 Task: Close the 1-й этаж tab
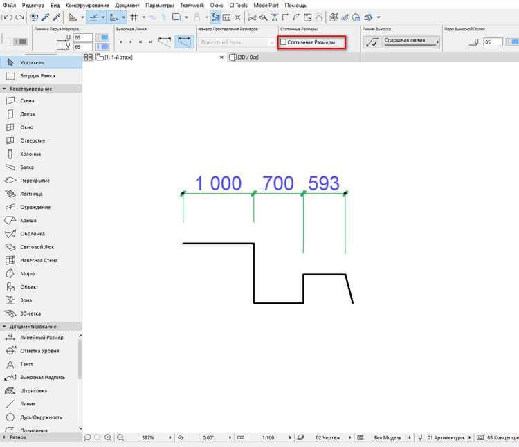click(221, 57)
